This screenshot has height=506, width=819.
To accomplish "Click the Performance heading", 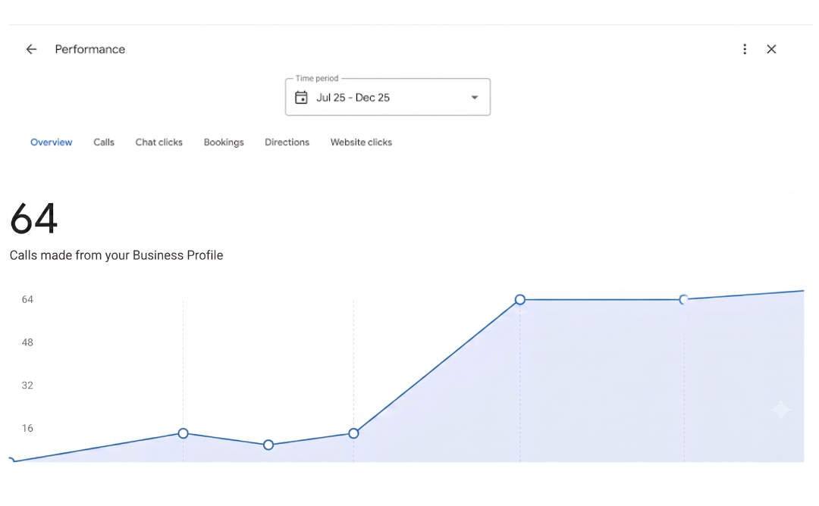I will 89,49.
